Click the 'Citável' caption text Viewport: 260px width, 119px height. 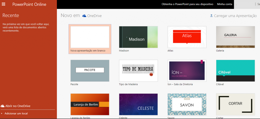(x=220, y=84)
